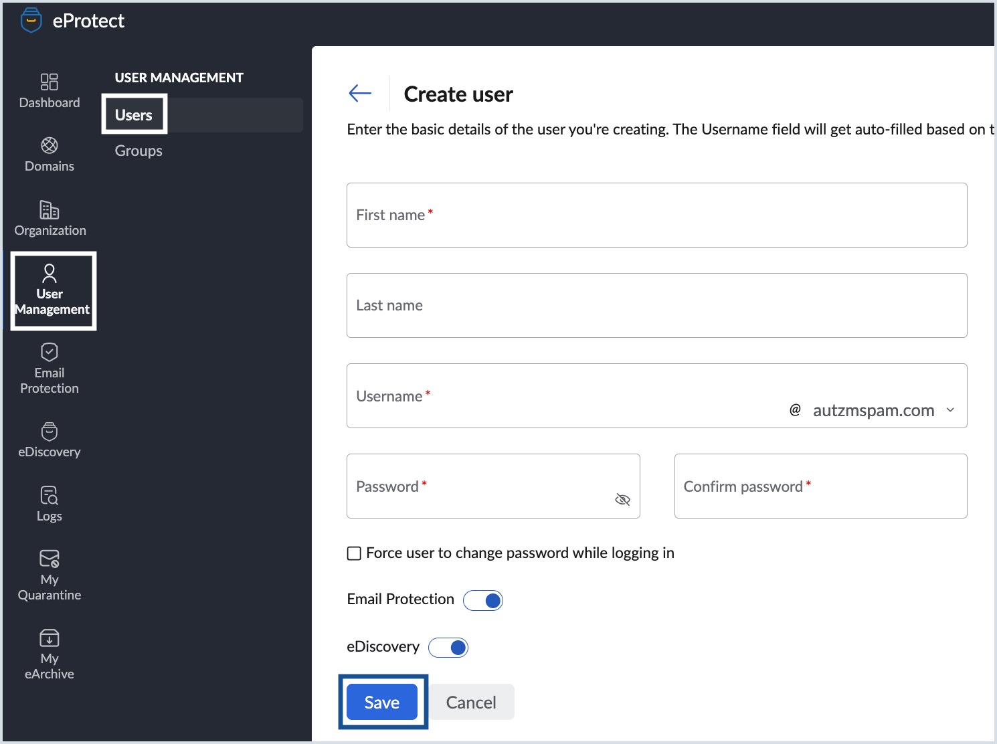This screenshot has width=997, height=744.
Task: Select Users in User Management menu
Action: (x=134, y=115)
